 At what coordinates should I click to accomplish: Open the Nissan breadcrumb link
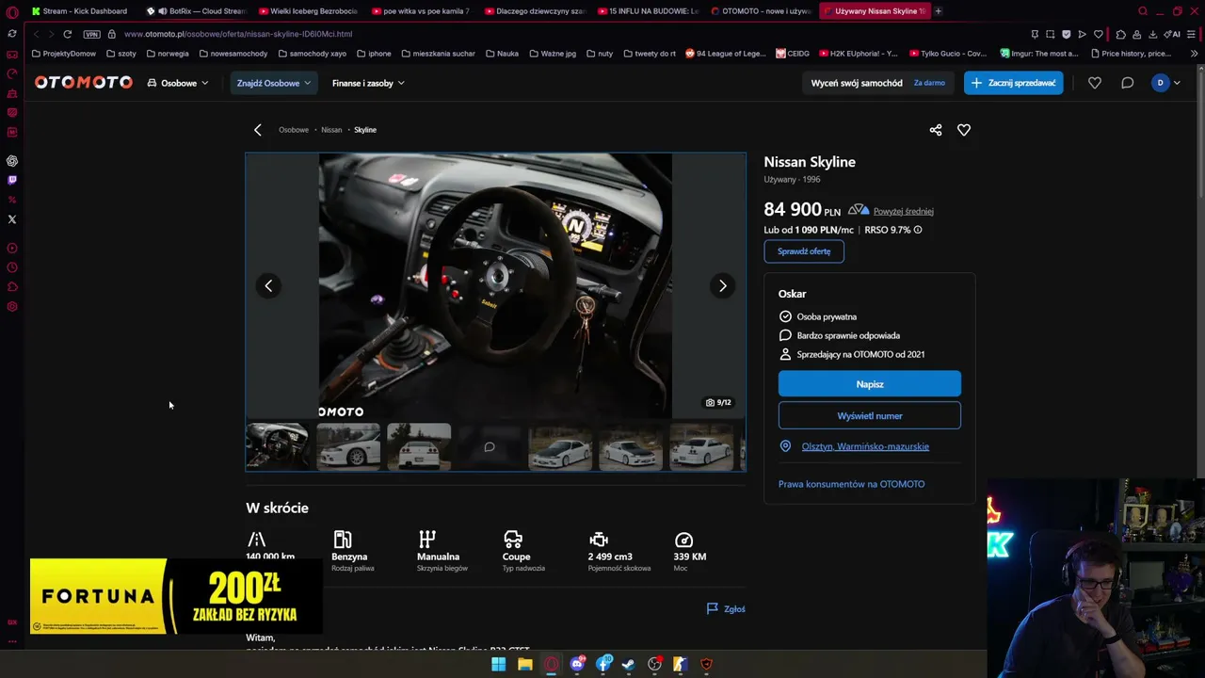click(331, 130)
